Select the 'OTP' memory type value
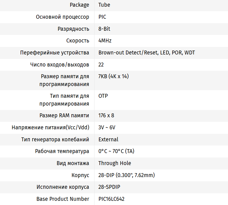 pos(103,96)
